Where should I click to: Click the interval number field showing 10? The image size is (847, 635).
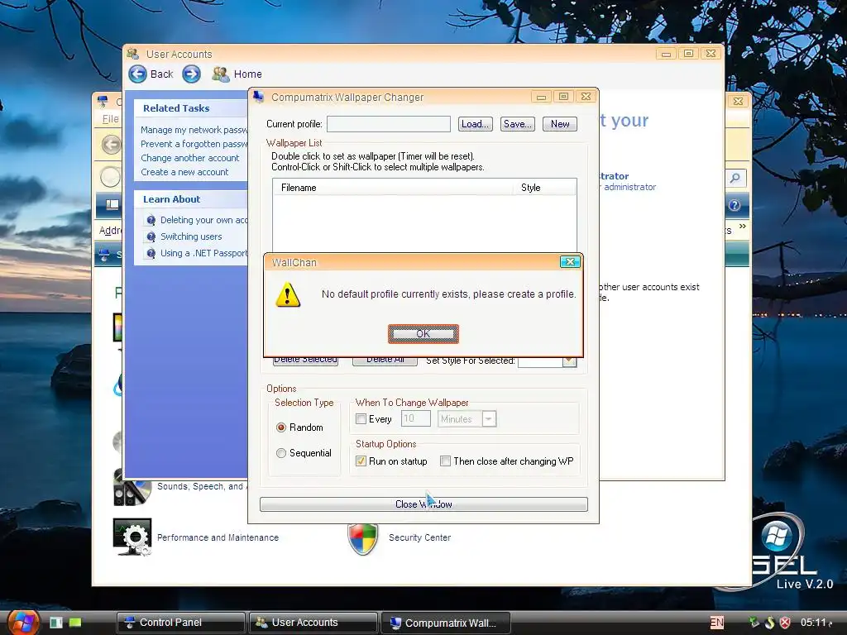[415, 419]
